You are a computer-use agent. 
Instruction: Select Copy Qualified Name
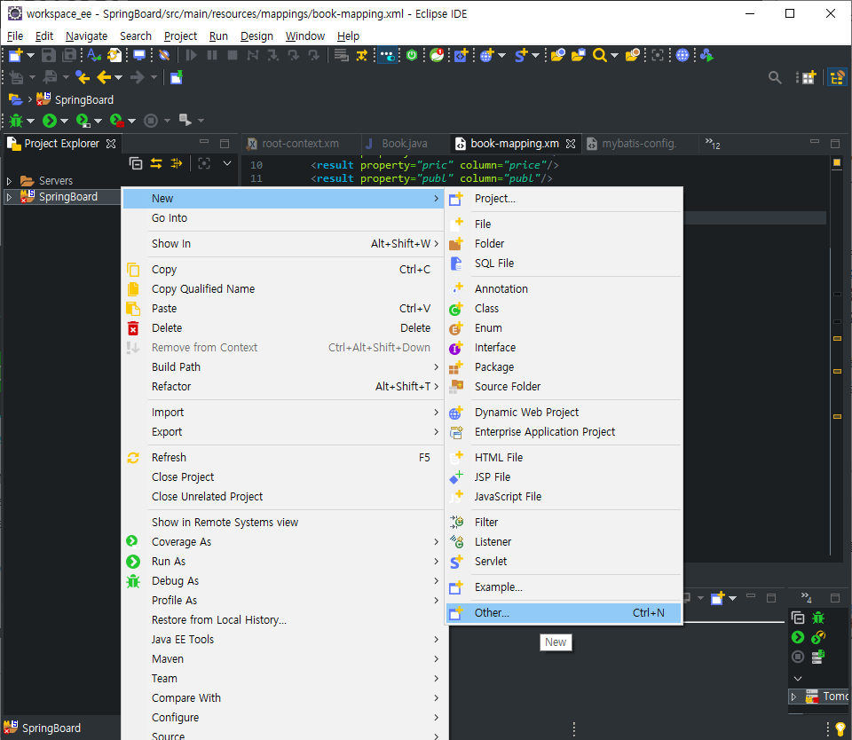(283, 289)
